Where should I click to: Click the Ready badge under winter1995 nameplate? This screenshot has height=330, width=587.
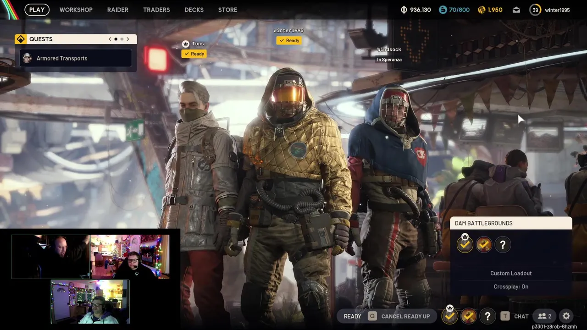[x=288, y=40]
